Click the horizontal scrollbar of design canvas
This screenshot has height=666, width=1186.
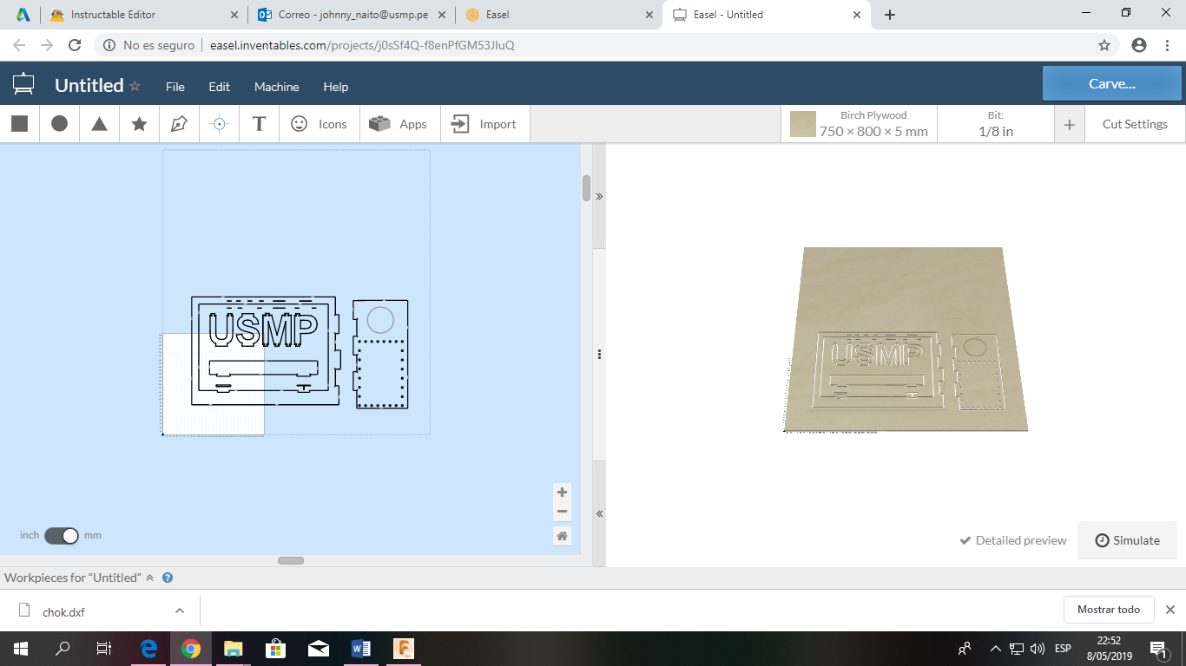[291, 560]
